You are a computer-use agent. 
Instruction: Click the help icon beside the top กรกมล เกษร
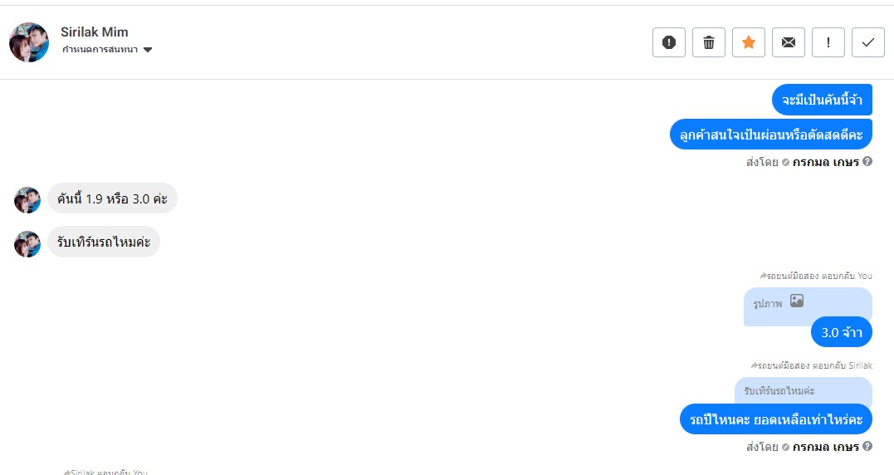click(x=867, y=162)
